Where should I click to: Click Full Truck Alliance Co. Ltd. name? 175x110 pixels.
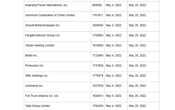[42, 96]
